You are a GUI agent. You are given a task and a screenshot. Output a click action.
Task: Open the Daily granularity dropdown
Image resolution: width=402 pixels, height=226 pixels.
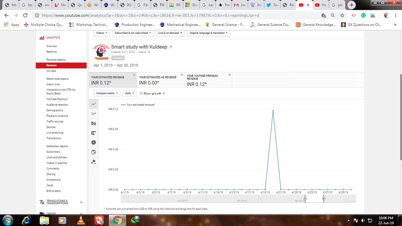[129, 93]
